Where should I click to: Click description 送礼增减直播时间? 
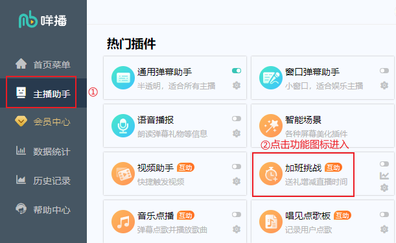click(316, 182)
